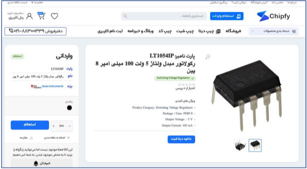This screenshot has height=169, width=307.
Task: Increase quantity with the plus stepper
Action: (x=54, y=126)
